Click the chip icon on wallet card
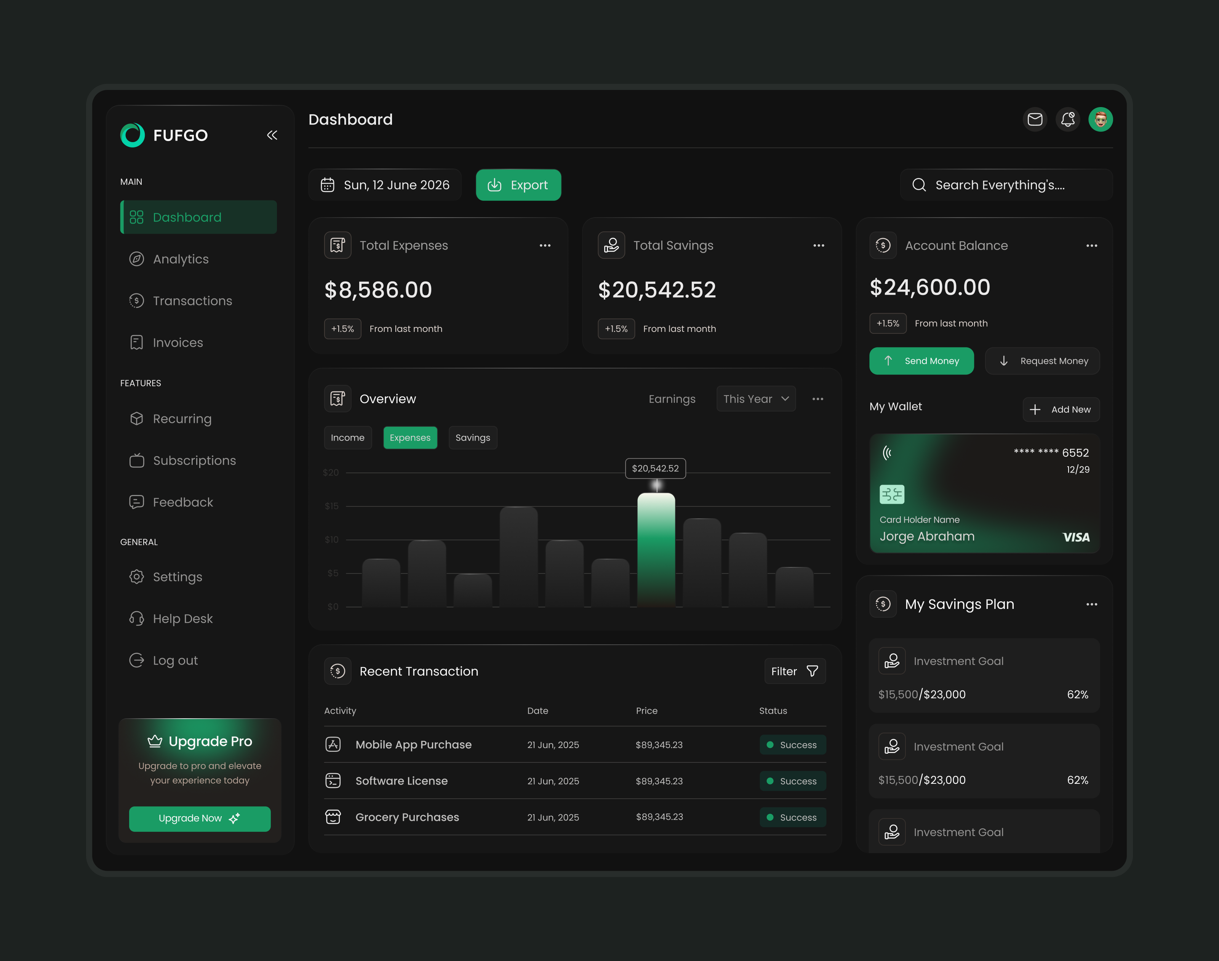Screen dimensions: 1219x961 click(892, 495)
